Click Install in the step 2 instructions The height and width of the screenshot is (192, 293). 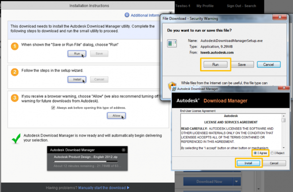77,79
